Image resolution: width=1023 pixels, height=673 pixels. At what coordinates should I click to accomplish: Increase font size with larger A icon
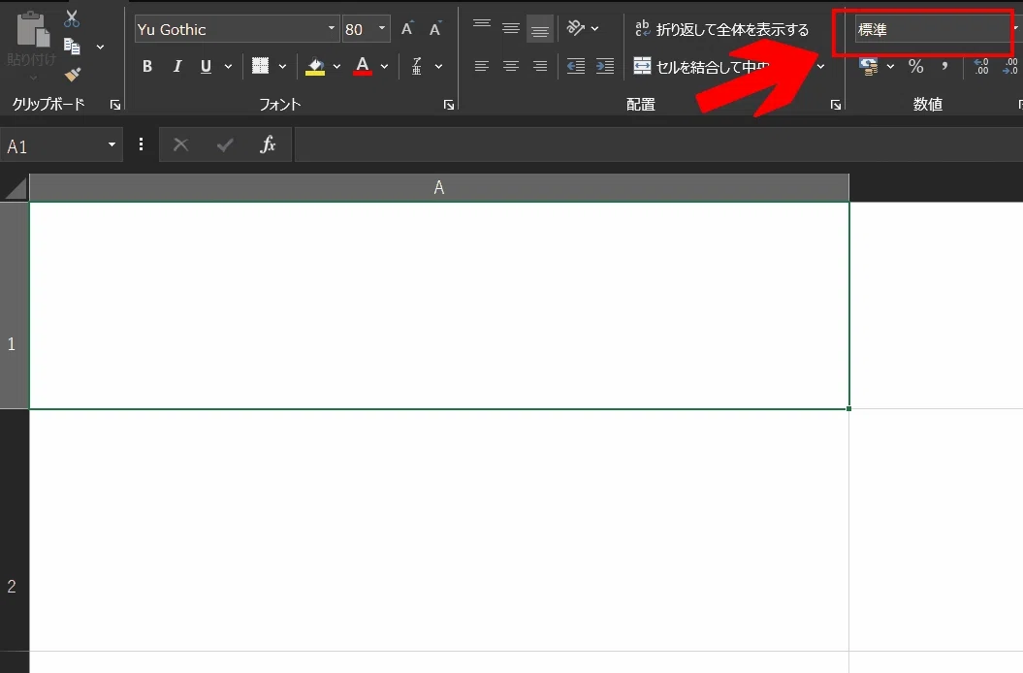(x=408, y=29)
